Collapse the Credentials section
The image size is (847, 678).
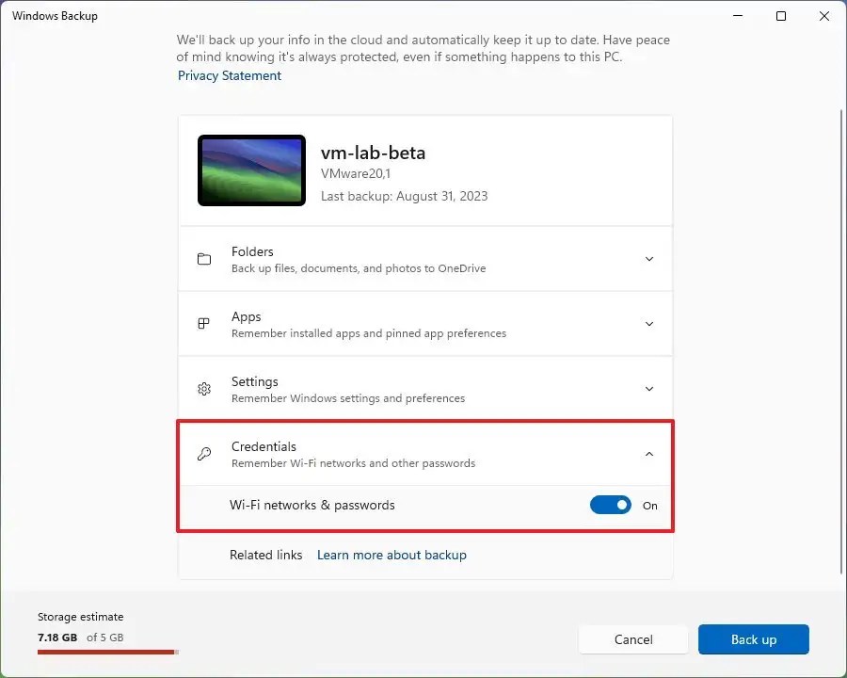coord(648,453)
